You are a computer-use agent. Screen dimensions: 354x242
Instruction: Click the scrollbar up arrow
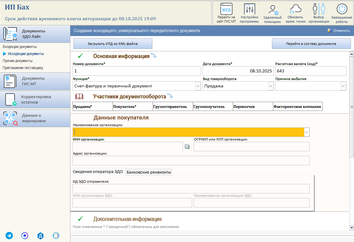(x=352, y=54)
